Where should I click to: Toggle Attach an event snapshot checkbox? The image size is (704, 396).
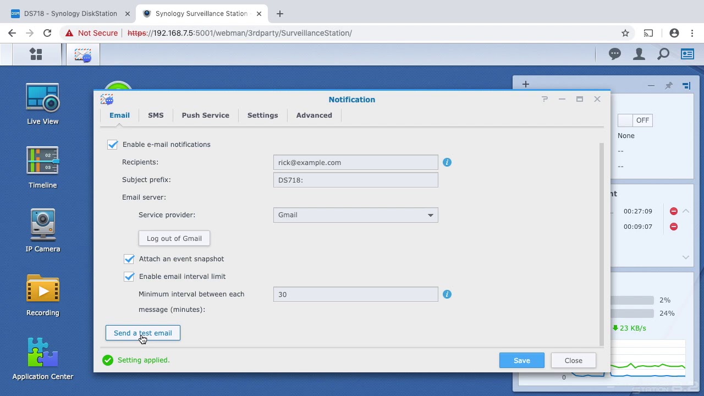point(129,258)
